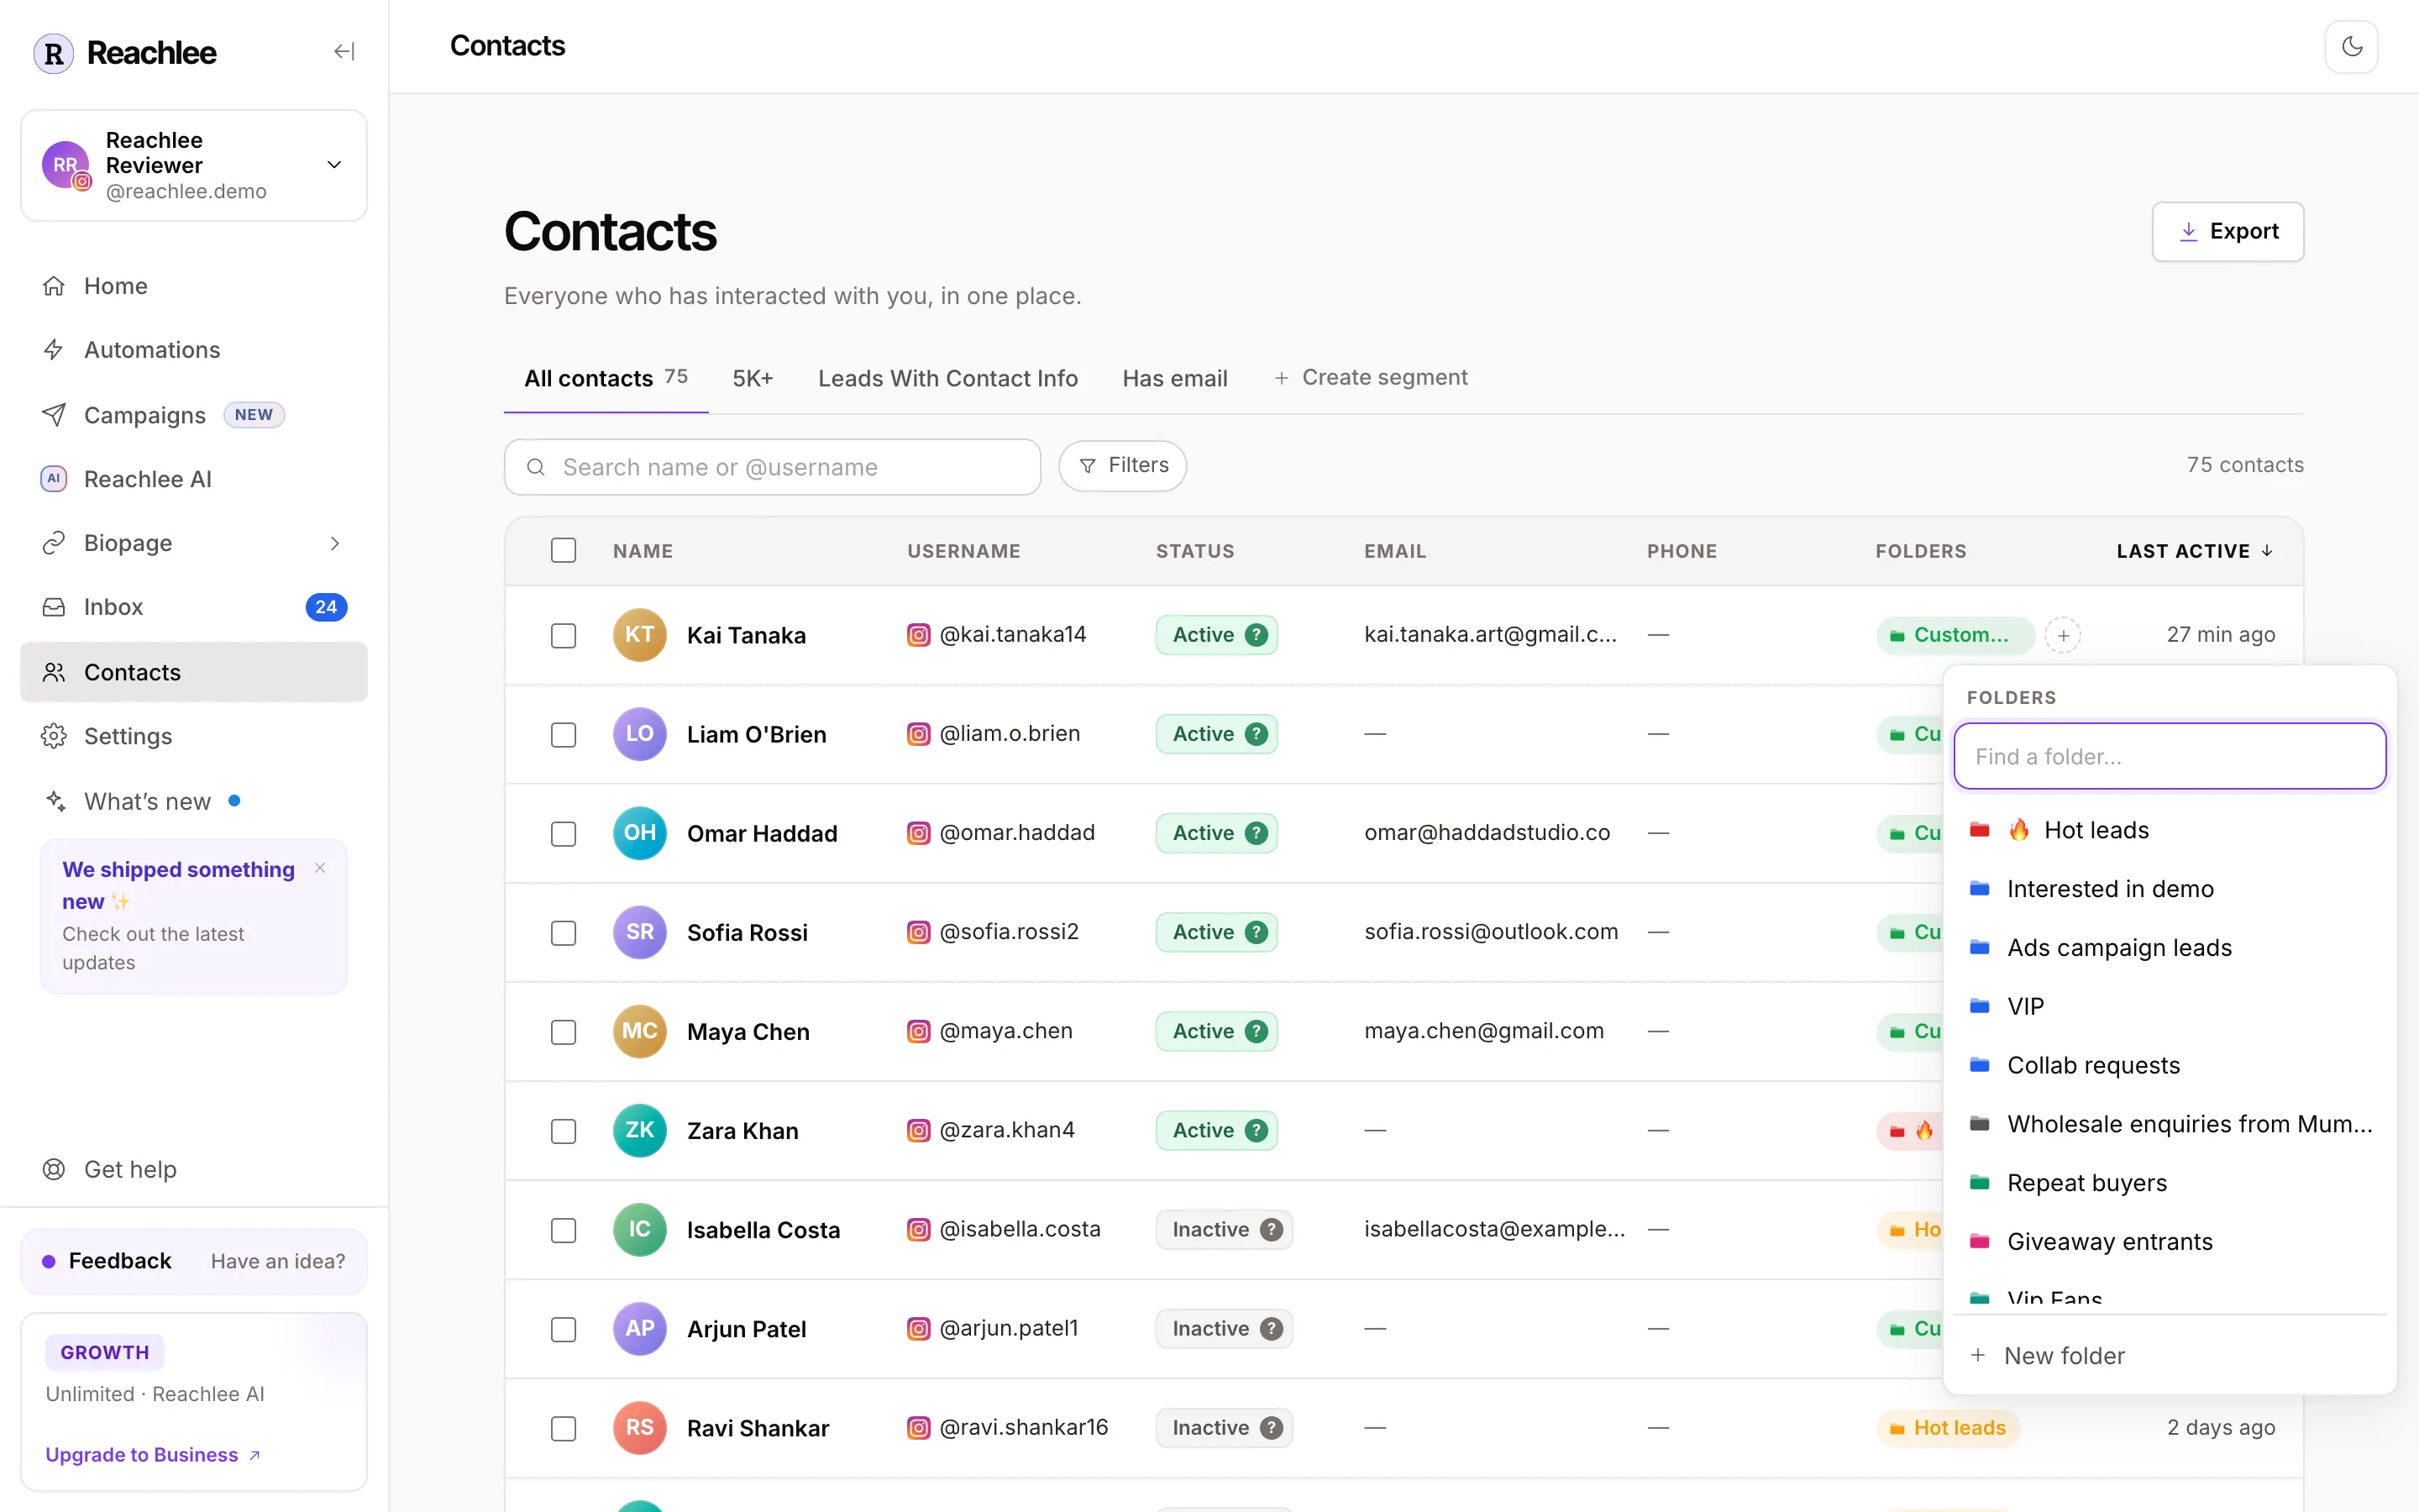Click the Inactive status help icon for Isabella Costa
Viewport: 2419px width, 1512px height.
[x=1271, y=1230]
